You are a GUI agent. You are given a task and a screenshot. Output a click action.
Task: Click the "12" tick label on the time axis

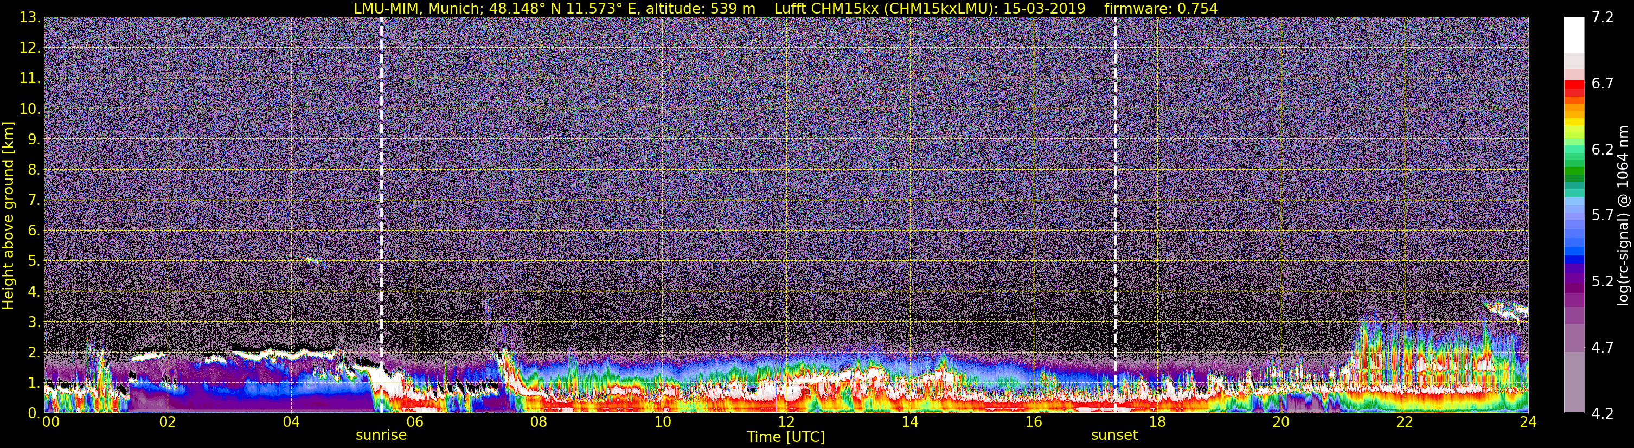786,422
